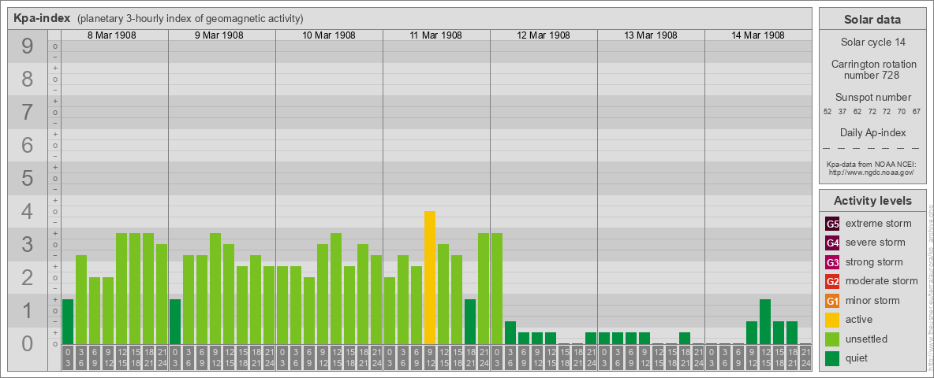This screenshot has width=934, height=378.
Task: Click the yellow active bar on 11 March
Action: coord(430,278)
